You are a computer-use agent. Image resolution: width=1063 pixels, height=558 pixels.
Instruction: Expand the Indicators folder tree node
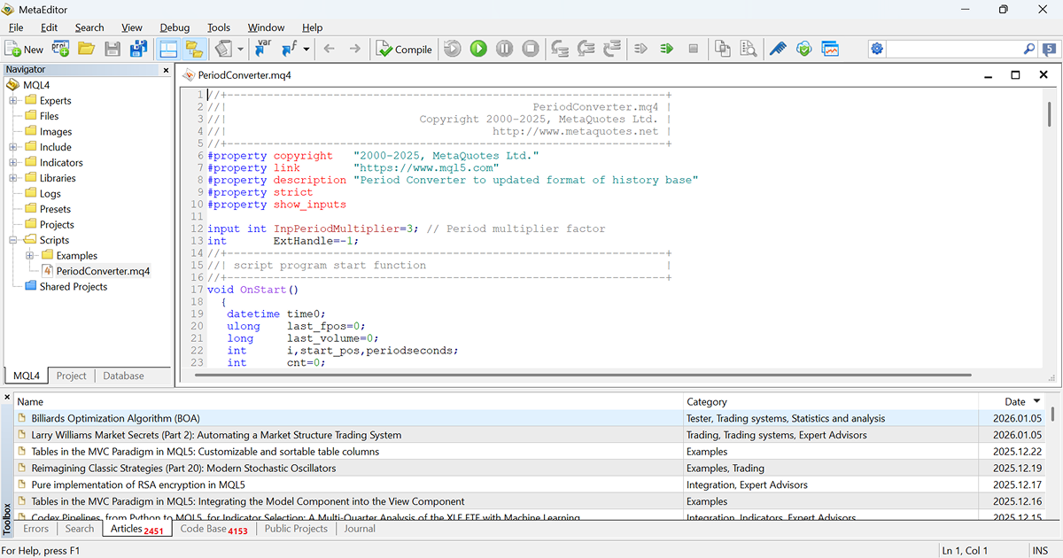point(13,163)
